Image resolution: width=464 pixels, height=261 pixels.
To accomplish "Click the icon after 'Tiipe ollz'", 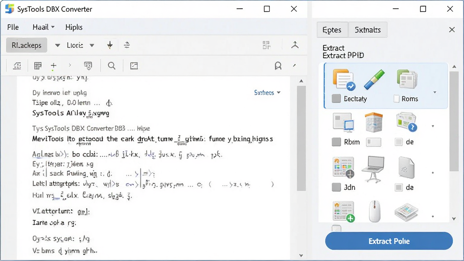I will 109,103.
